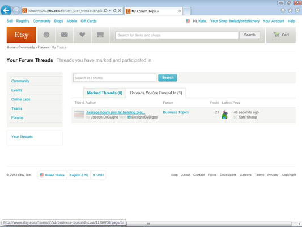Click the Kate user name link

tap(202, 21)
